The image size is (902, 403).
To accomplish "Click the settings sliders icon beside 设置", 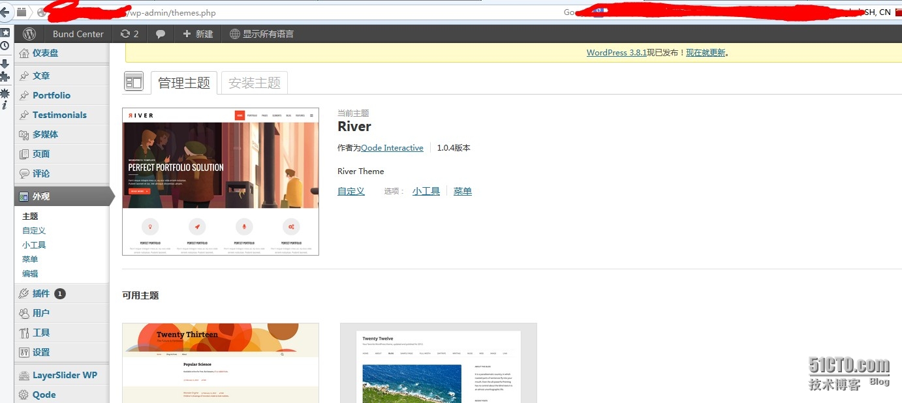I will pos(24,352).
